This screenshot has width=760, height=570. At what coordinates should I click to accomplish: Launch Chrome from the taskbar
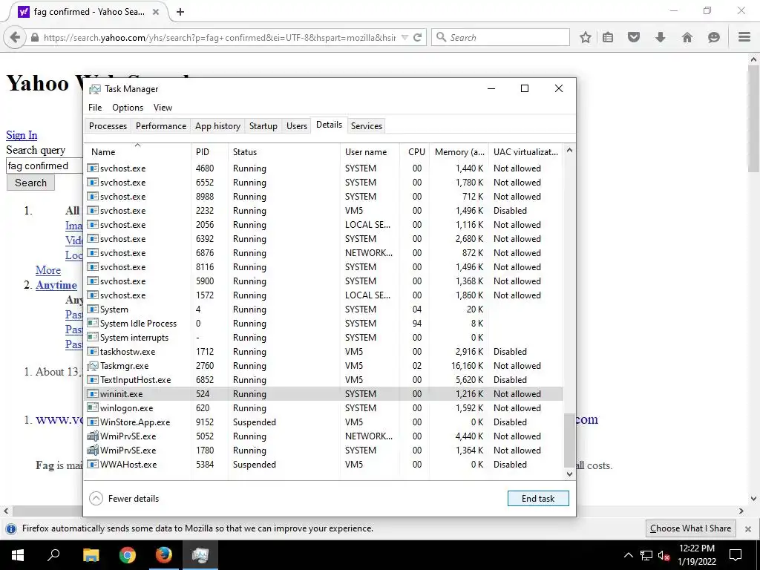[x=128, y=555]
